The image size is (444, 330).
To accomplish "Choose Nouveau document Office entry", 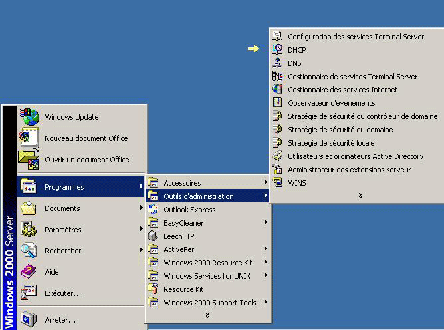I will (x=81, y=138).
